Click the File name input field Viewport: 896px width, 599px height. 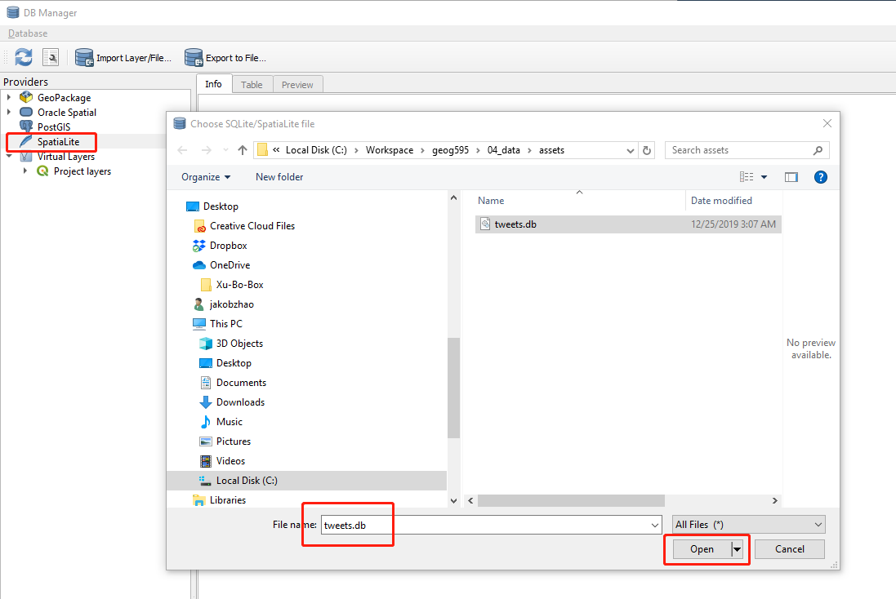(490, 525)
